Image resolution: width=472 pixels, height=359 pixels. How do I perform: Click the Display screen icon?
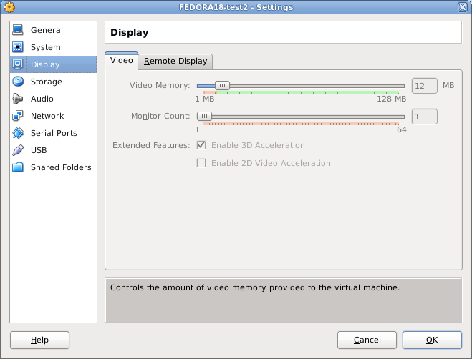18,64
